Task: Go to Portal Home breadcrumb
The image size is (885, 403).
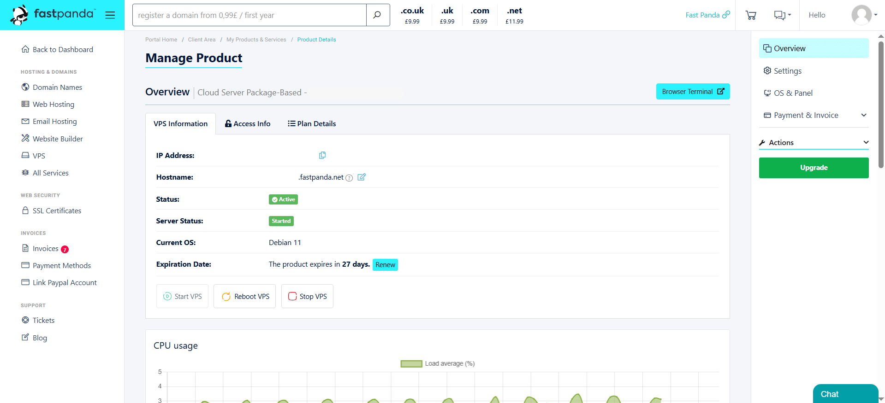Action: tap(161, 40)
